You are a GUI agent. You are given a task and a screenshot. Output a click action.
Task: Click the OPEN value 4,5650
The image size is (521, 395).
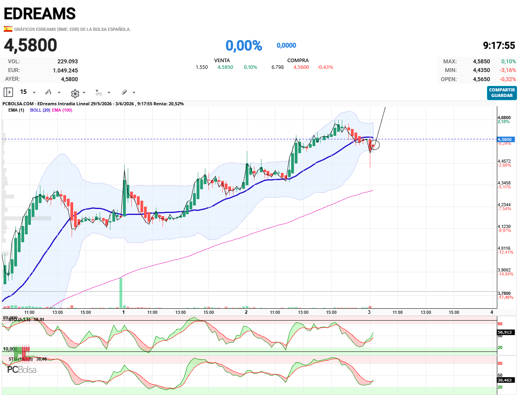pyautogui.click(x=481, y=79)
